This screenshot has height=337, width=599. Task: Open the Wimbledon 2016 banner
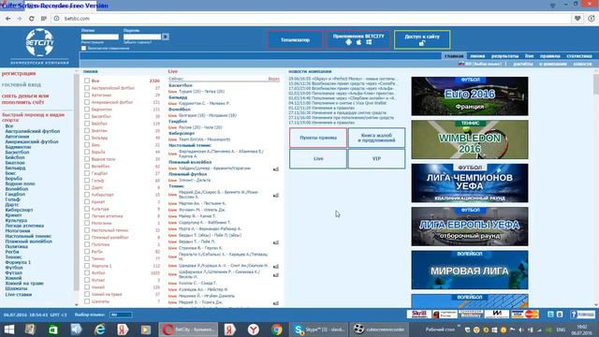coord(470,139)
